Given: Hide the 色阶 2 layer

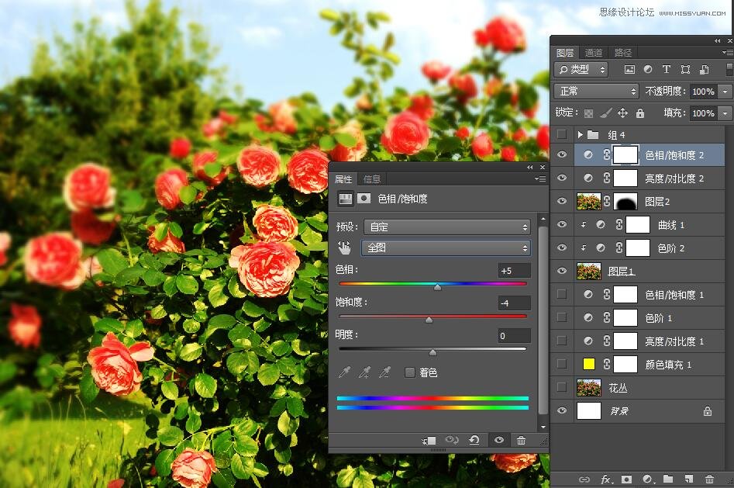Looking at the screenshot, I should coord(562,247).
